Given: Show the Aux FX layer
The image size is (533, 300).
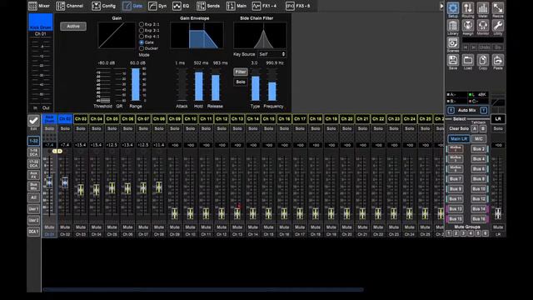Looking at the screenshot, I should 33,175.
